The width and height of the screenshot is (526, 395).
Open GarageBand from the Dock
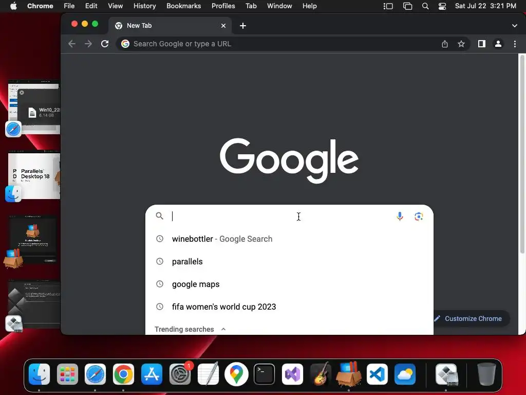[321, 374]
